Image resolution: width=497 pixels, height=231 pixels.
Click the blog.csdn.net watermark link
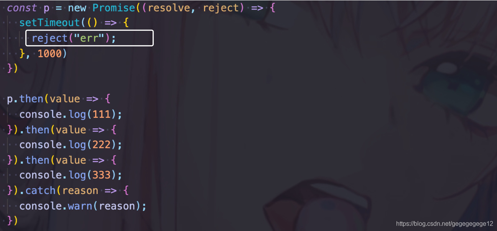click(x=444, y=224)
